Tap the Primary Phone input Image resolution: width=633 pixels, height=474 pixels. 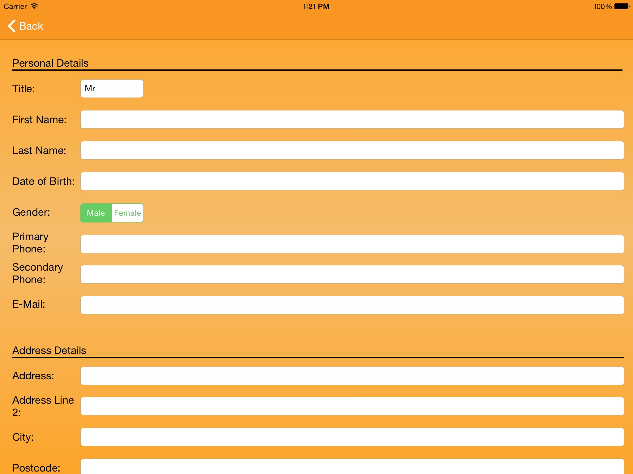(352, 244)
